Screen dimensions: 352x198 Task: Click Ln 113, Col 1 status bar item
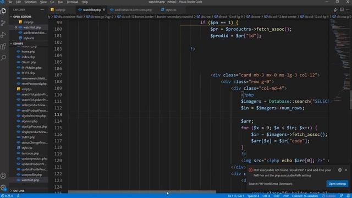(236, 196)
